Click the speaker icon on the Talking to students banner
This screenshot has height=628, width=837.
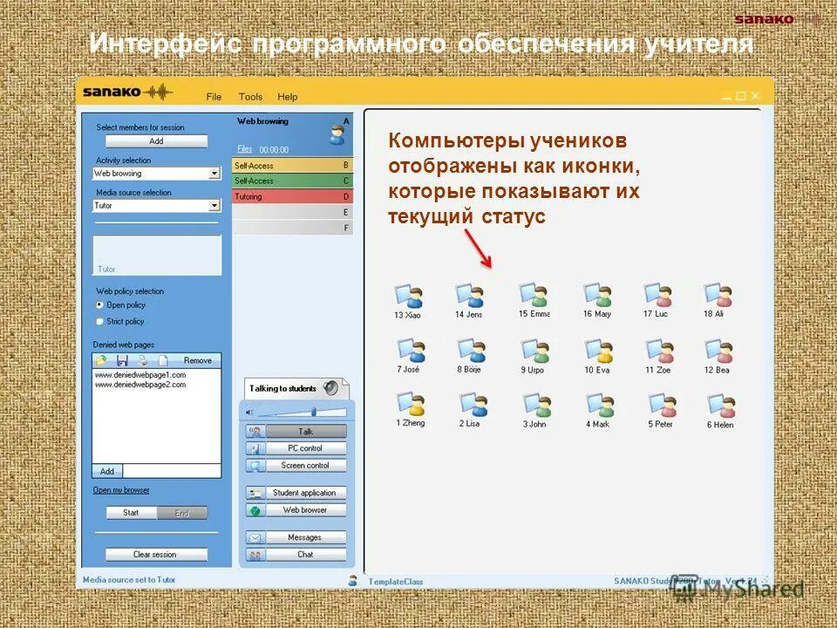[x=330, y=386]
